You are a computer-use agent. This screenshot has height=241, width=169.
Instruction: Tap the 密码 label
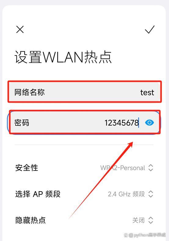[x=22, y=123]
